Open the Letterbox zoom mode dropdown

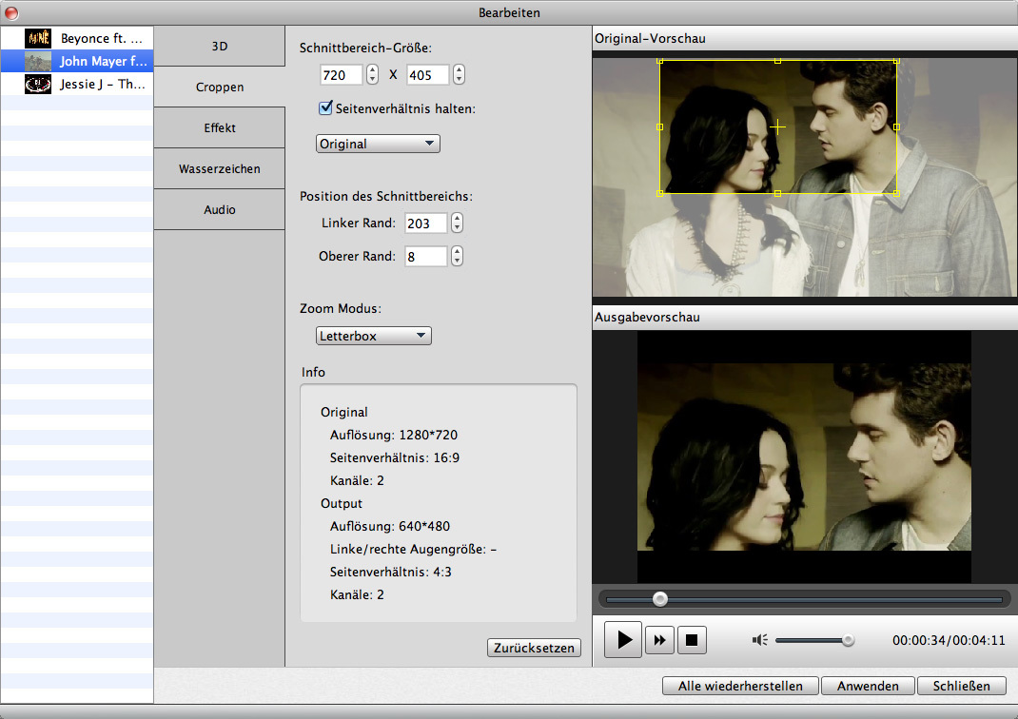(x=373, y=336)
